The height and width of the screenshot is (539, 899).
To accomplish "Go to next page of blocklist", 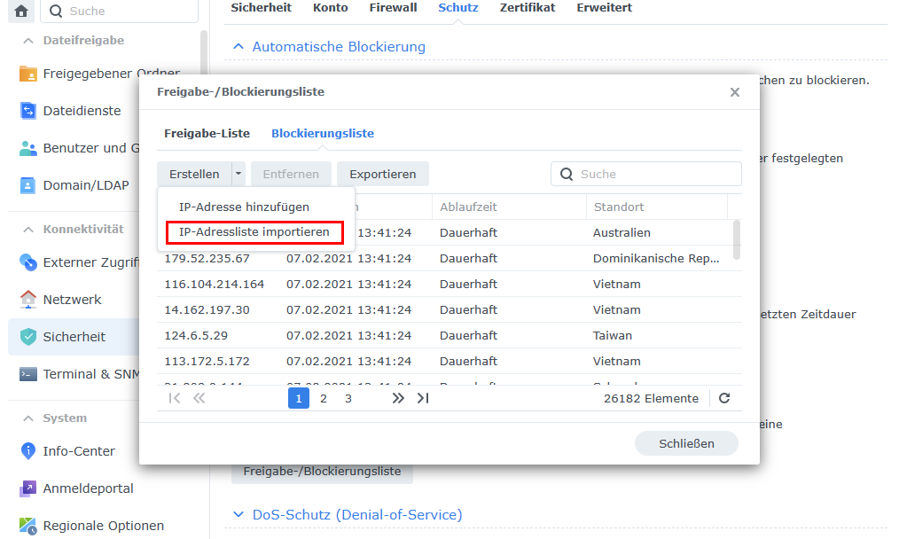I will click(398, 399).
